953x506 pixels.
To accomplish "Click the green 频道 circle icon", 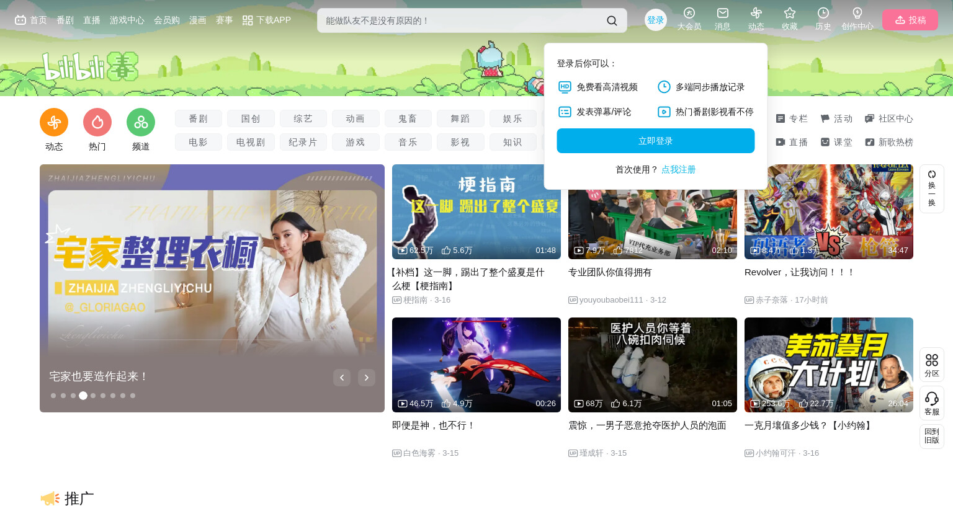I will point(141,122).
